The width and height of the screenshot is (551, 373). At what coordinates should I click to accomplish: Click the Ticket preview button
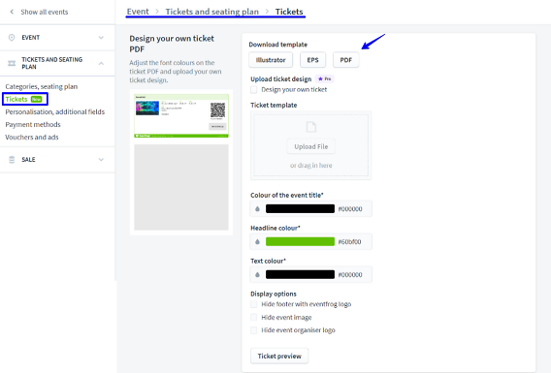[279, 356]
